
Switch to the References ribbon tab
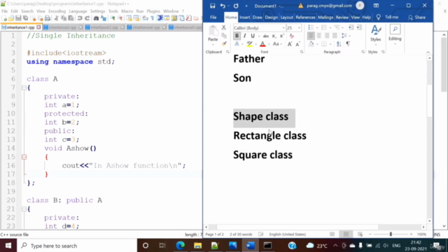click(305, 17)
